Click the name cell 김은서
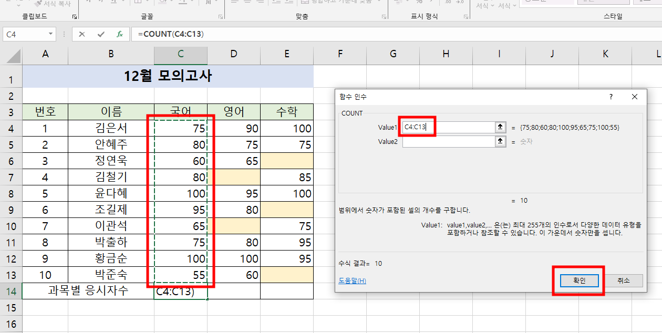 111,128
